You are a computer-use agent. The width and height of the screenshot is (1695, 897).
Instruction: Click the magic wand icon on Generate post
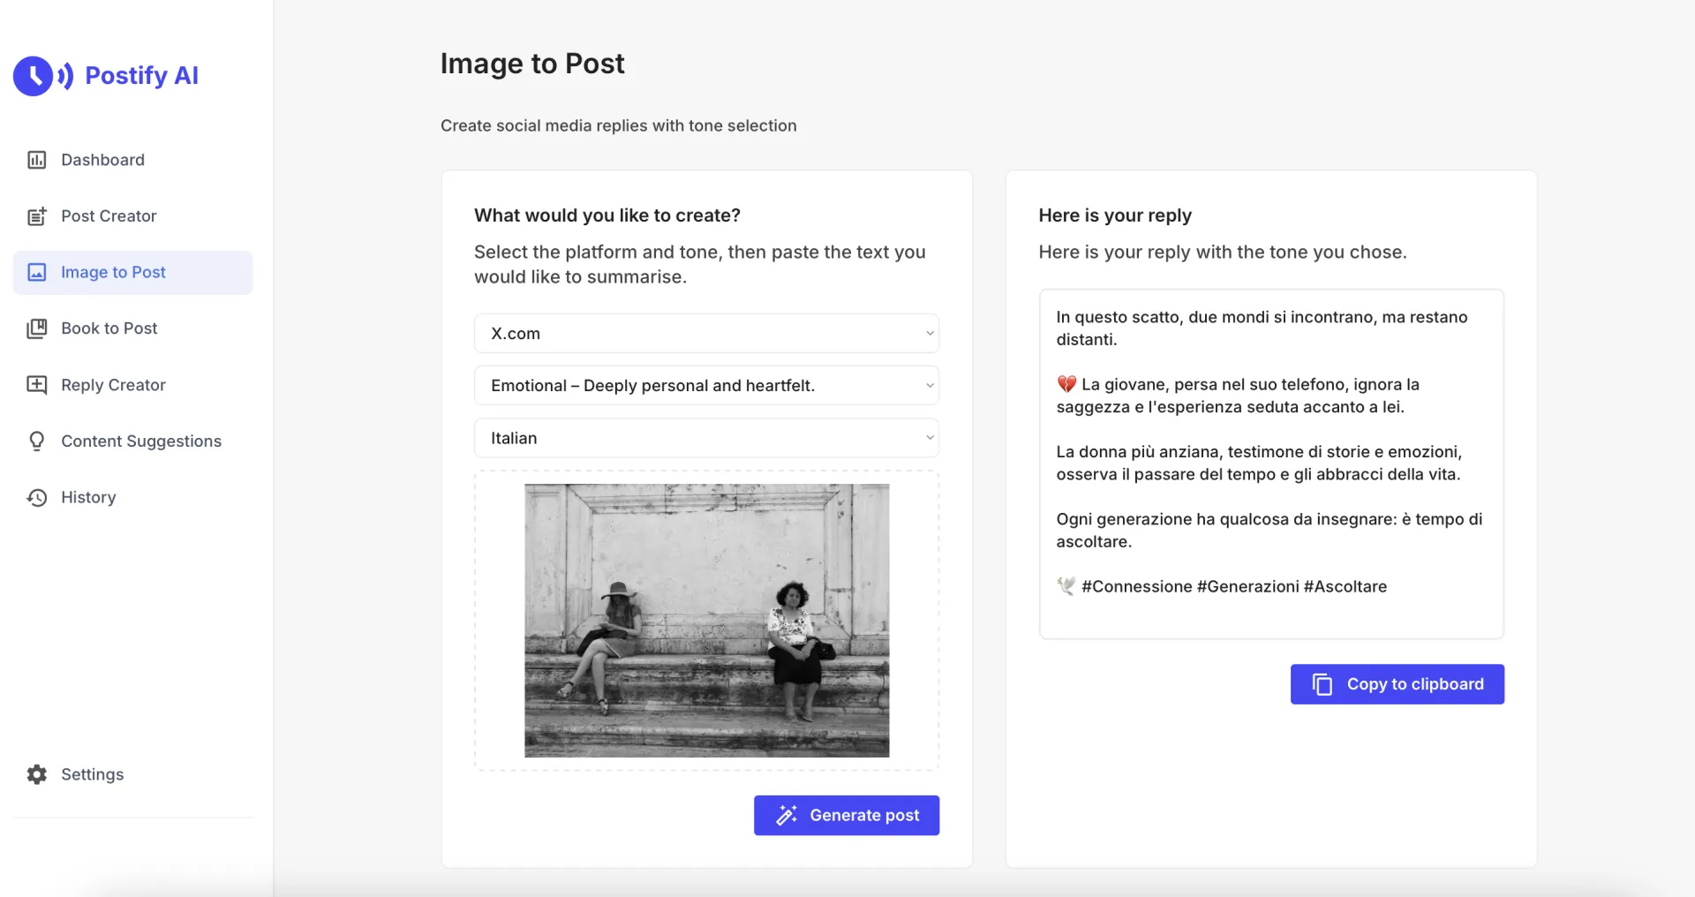[x=786, y=815]
